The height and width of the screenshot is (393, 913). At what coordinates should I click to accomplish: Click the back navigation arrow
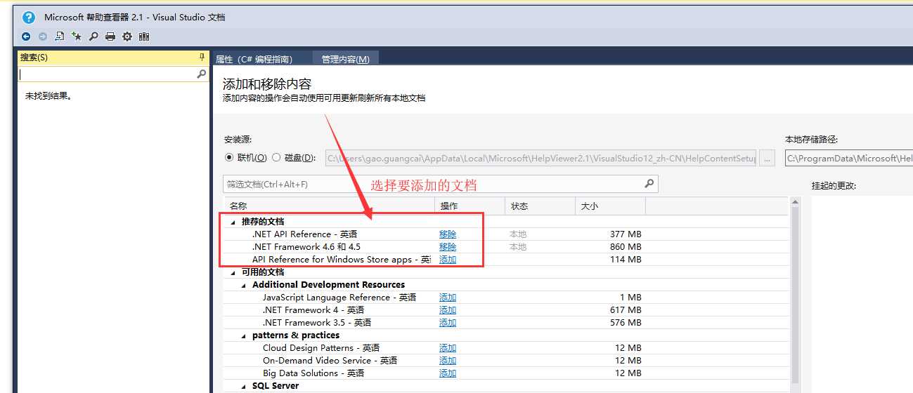pyautogui.click(x=26, y=36)
